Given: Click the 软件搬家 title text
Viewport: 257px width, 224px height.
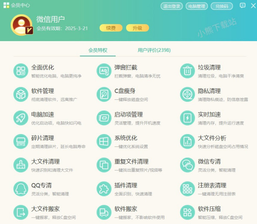Looking at the screenshot, I should [x=126, y=209].
